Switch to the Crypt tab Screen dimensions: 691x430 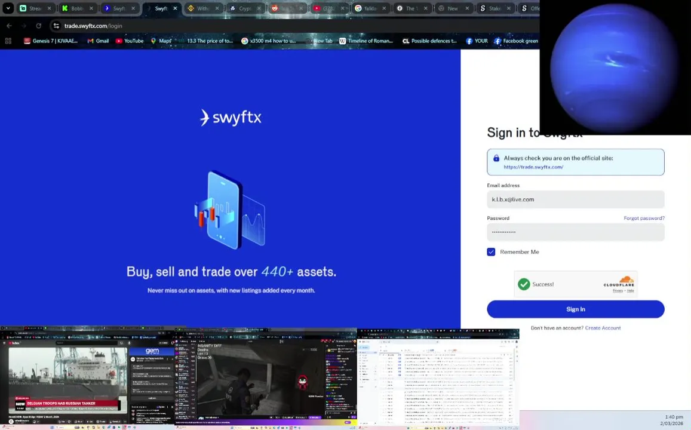point(244,8)
